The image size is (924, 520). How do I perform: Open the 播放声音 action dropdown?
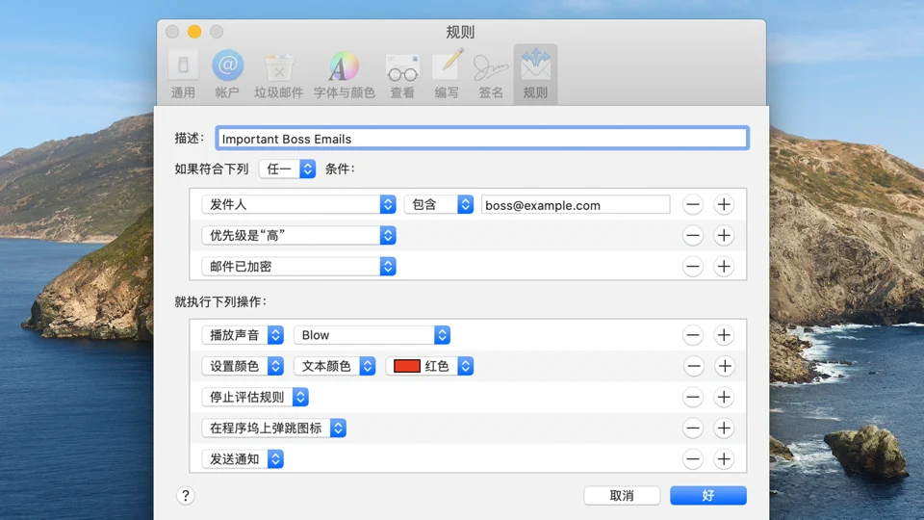(x=243, y=335)
